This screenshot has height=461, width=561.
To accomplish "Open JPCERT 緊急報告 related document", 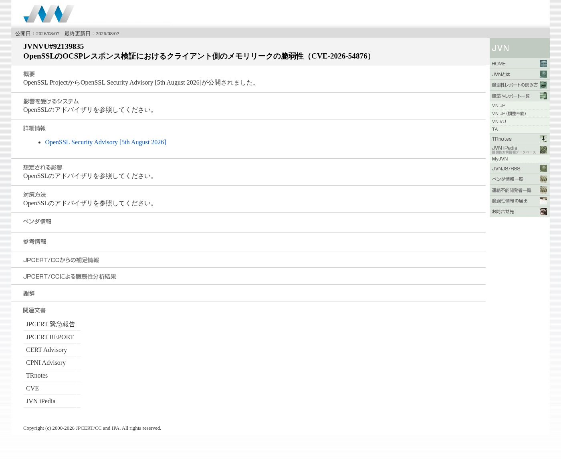I will 50,324.
